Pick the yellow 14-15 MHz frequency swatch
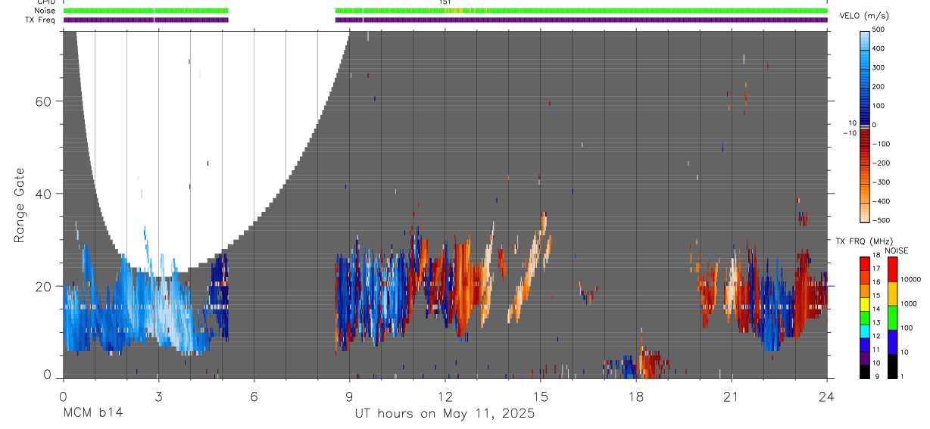This screenshot has width=930, height=429. click(865, 303)
